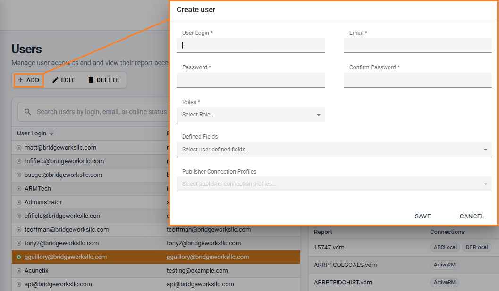Click the magnifier icon in user search
This screenshot has height=291, width=499.
tap(28, 112)
